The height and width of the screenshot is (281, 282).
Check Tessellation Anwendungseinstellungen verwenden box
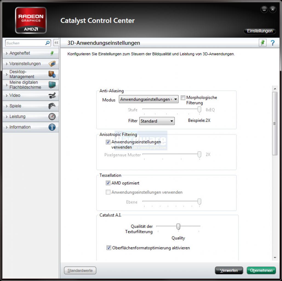point(108,192)
